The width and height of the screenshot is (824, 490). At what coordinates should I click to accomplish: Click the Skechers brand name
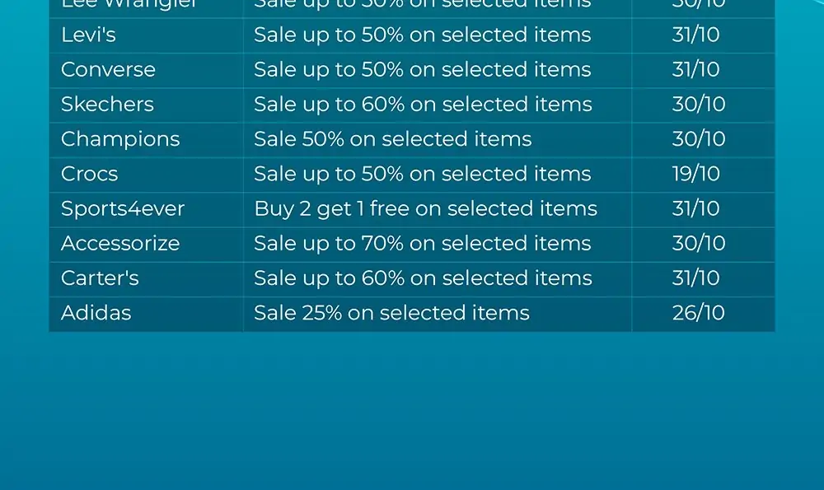107,105
